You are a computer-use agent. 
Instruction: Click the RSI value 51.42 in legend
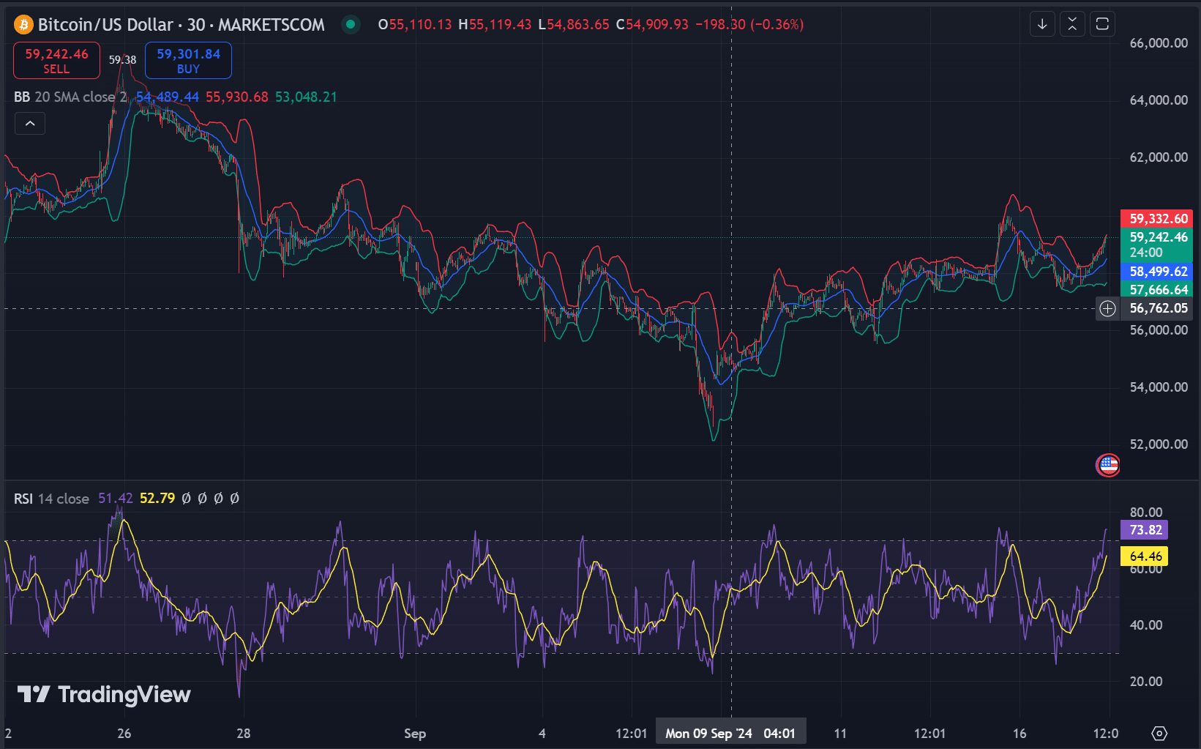tap(116, 499)
